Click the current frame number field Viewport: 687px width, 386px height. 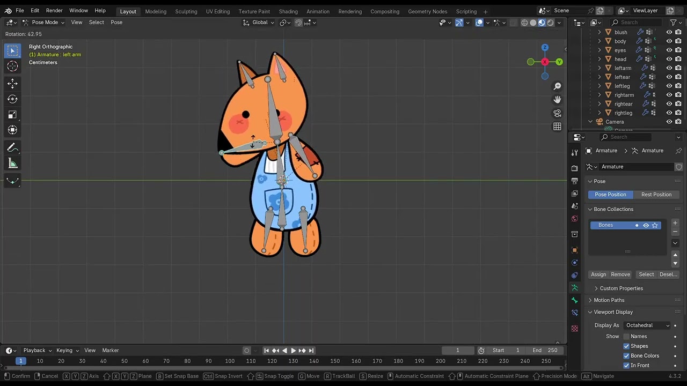coord(458,351)
